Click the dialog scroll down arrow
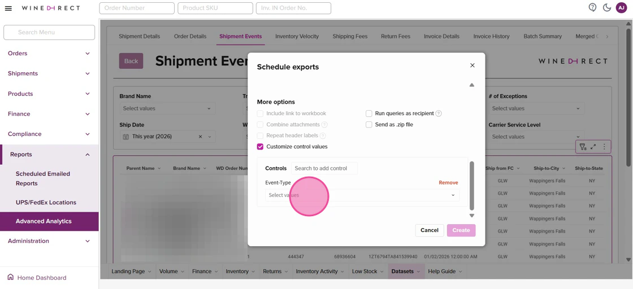The width and height of the screenshot is (633, 289). click(471, 216)
